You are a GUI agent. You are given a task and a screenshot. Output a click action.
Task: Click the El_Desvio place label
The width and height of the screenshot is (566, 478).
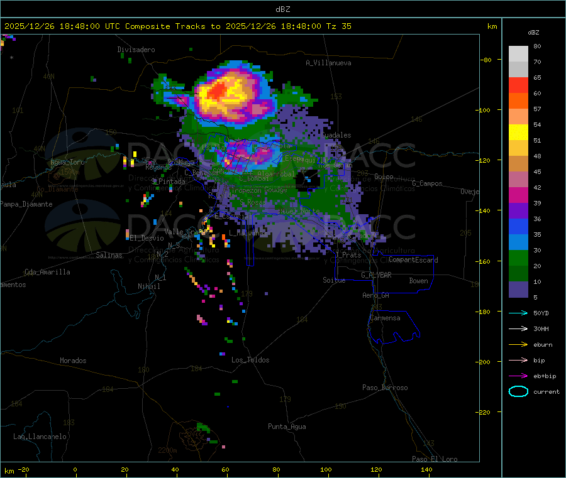[147, 238]
